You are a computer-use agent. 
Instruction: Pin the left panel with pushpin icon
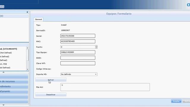pos(27,12)
